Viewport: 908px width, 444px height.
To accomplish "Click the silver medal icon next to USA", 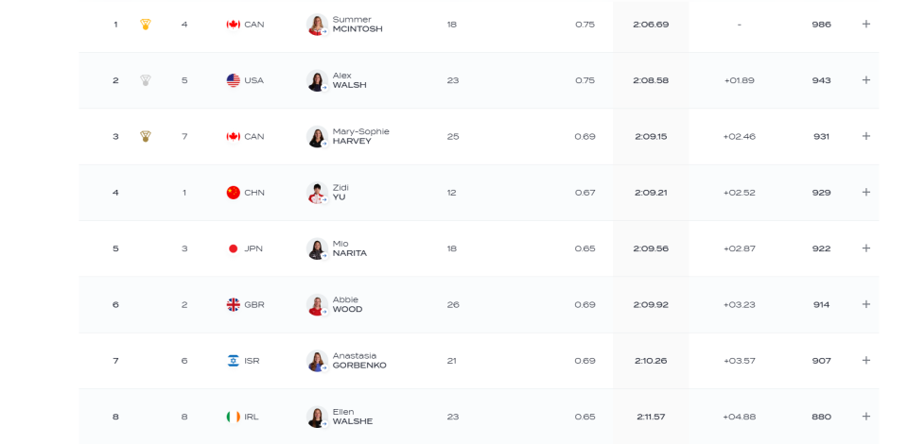I will coord(146,80).
